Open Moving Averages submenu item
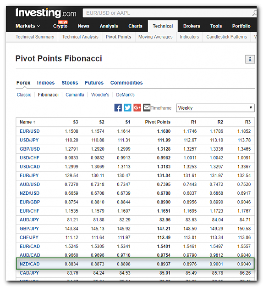263x287 pixels. (155, 37)
